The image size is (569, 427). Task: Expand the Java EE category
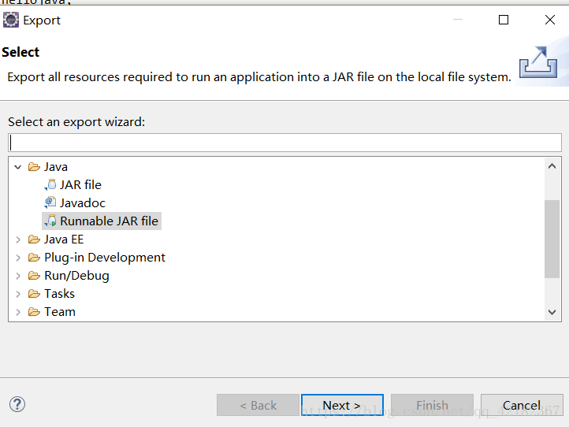click(18, 239)
